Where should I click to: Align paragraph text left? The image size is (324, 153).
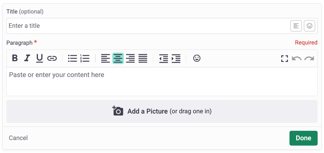[x=105, y=58]
